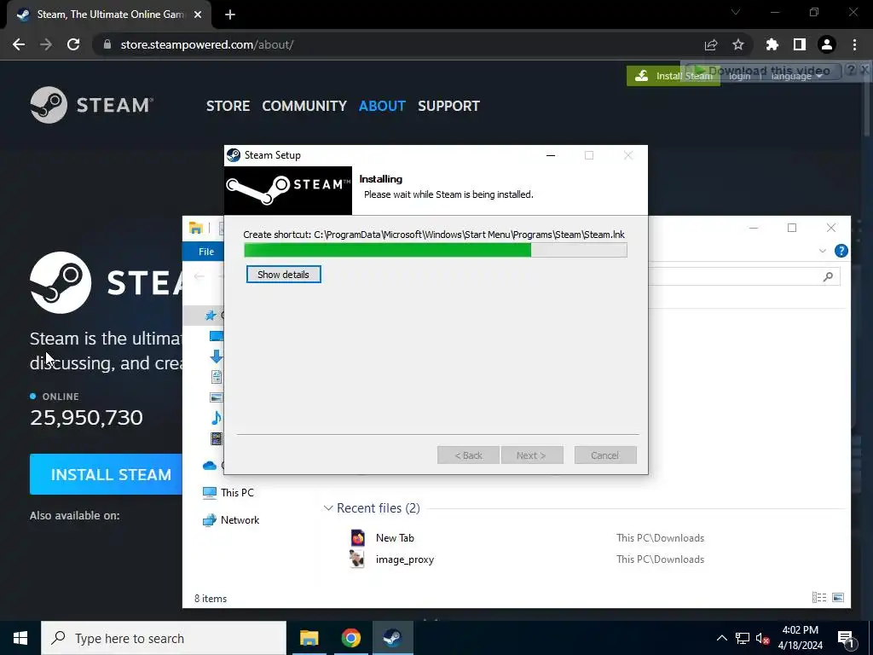
Task: Click the Steam logo in the site header
Action: pos(91,105)
